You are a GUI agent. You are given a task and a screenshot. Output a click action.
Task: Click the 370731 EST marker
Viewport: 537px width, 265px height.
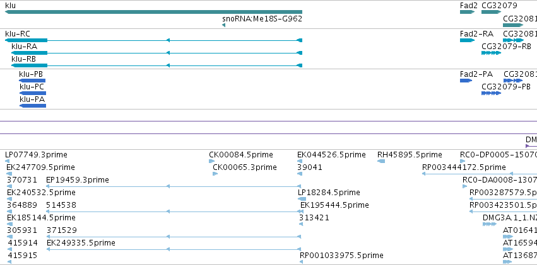[9, 186]
